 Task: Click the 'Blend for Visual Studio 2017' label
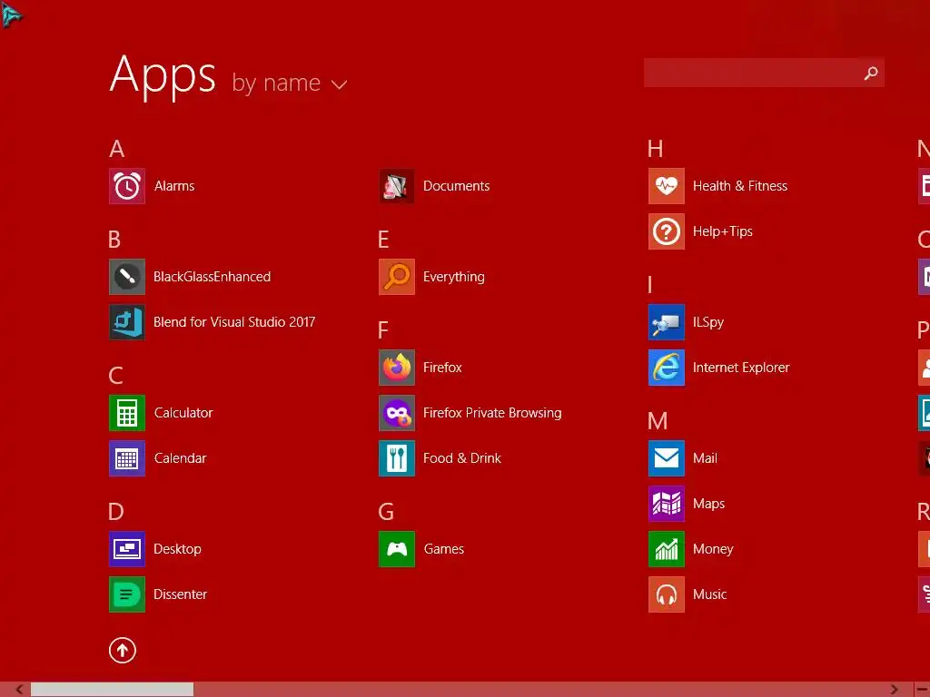tap(234, 322)
